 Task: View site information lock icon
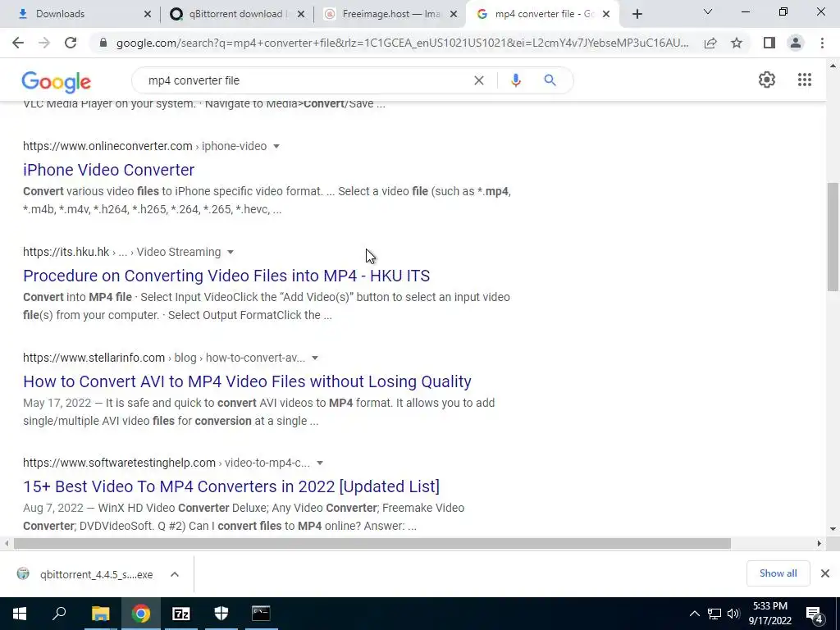click(103, 43)
